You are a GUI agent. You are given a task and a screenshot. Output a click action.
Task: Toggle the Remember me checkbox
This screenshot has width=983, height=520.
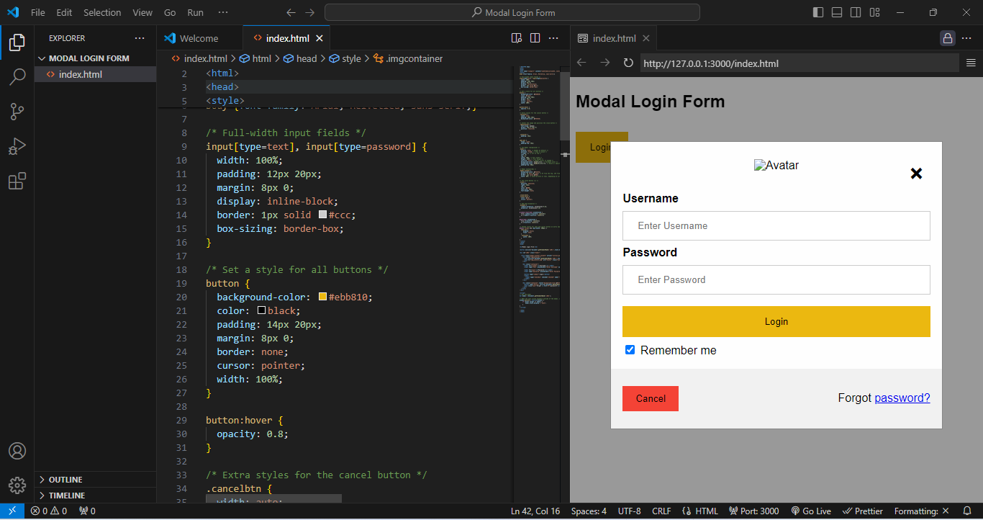pyautogui.click(x=630, y=349)
